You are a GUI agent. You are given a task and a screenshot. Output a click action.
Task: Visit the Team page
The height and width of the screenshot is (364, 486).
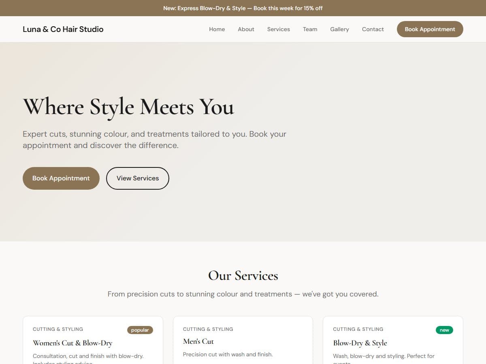pos(310,29)
